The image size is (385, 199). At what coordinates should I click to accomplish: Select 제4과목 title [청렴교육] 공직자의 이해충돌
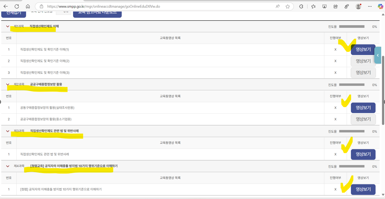coord(74,166)
